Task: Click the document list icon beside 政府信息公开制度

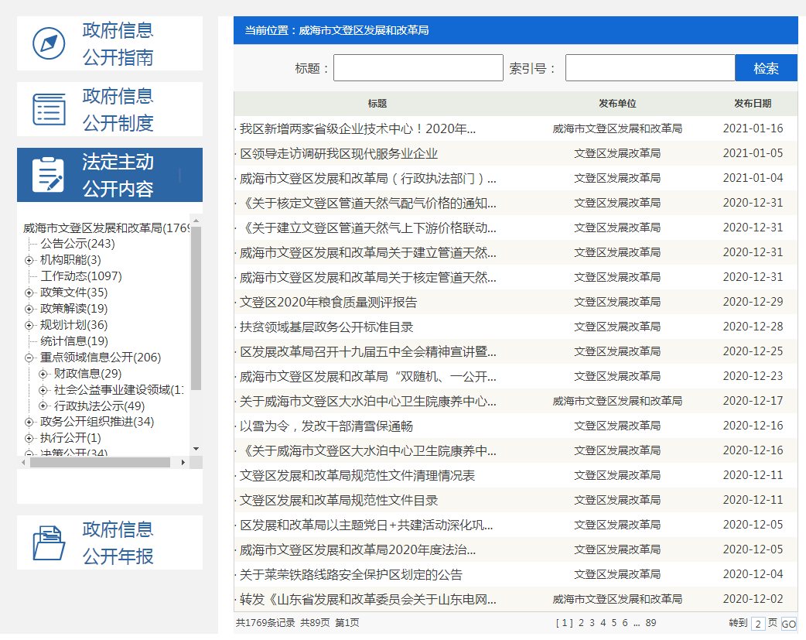Action: pos(48,108)
